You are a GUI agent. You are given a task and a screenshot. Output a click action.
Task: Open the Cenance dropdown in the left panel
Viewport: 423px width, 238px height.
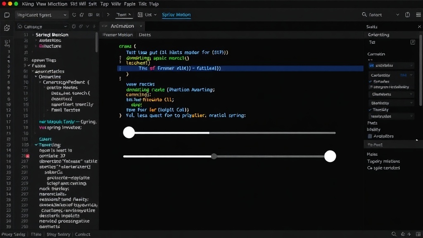(x=43, y=26)
